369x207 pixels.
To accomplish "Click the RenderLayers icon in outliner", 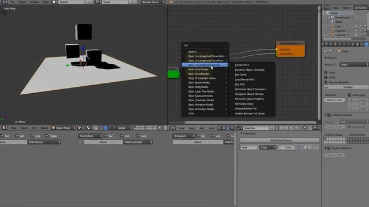I will 333,17.
